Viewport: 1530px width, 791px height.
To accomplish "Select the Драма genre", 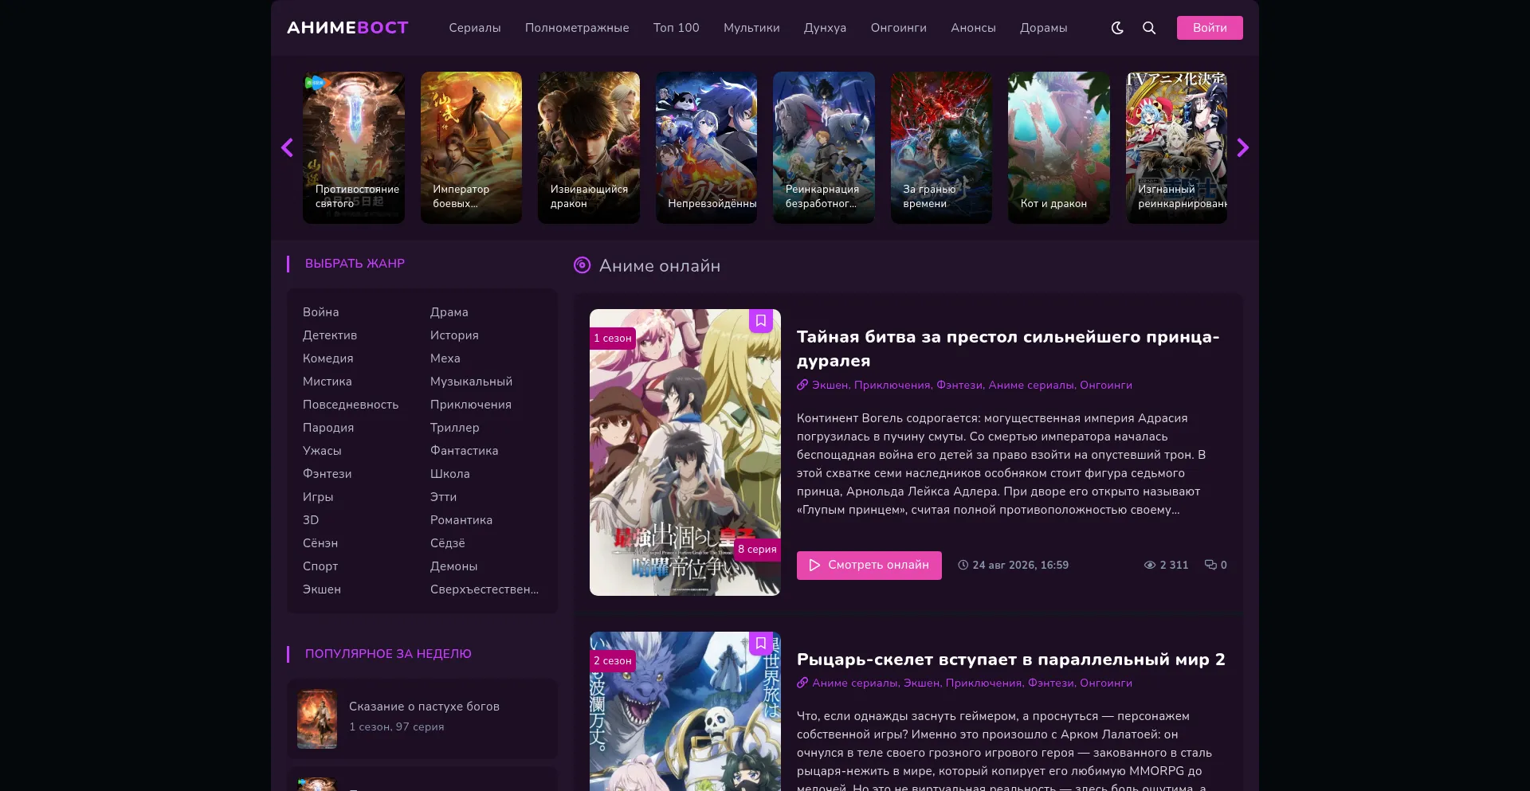I will pos(449,312).
